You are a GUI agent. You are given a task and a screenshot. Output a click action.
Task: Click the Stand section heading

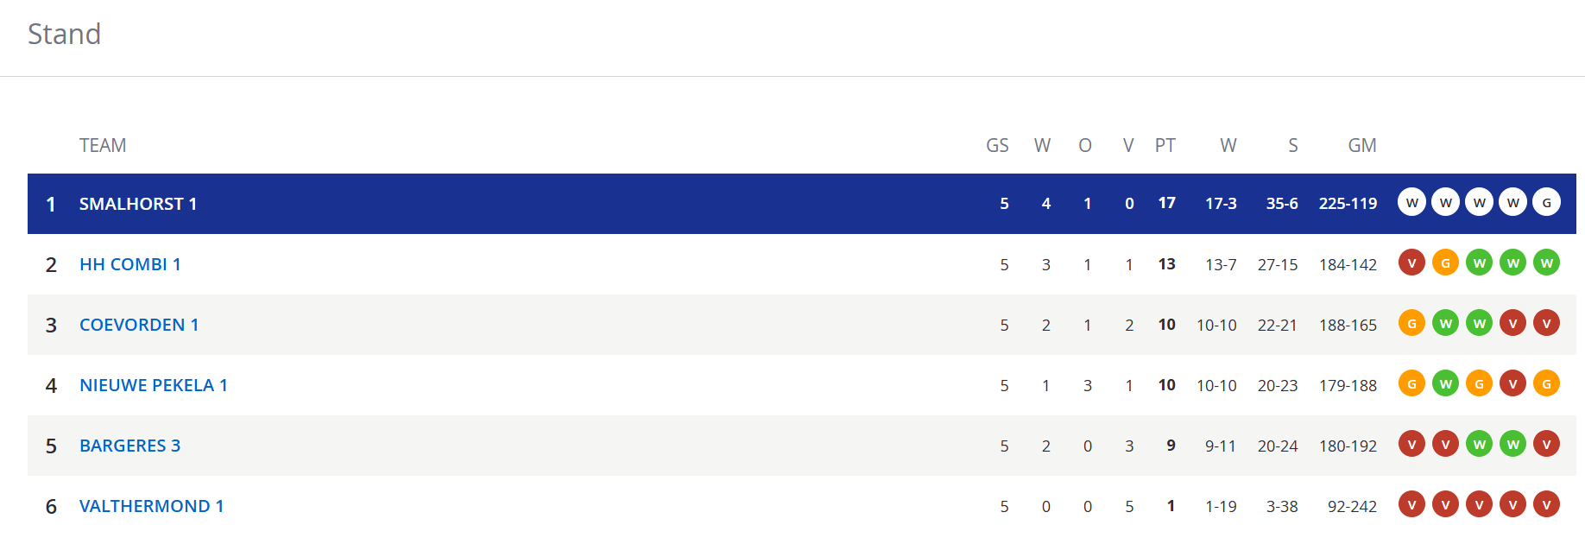click(65, 34)
